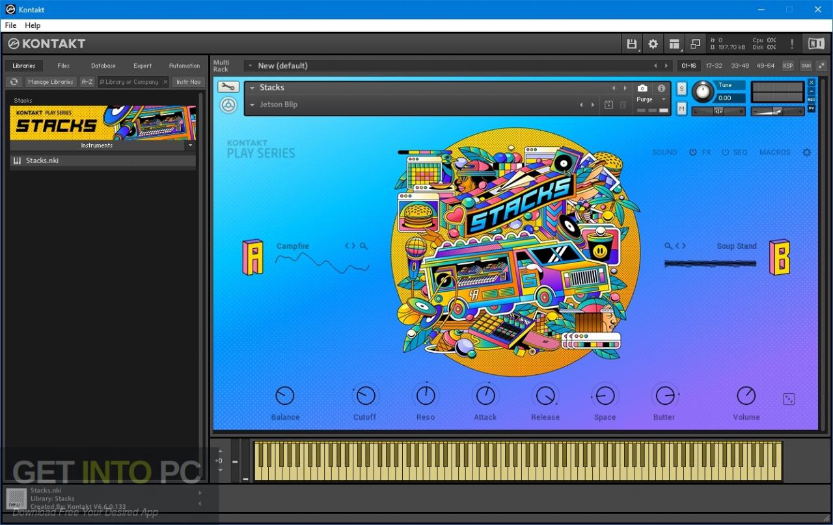Minimize the Stacks instrument header
Image resolution: width=833 pixels, height=525 pixels.
[x=811, y=91]
